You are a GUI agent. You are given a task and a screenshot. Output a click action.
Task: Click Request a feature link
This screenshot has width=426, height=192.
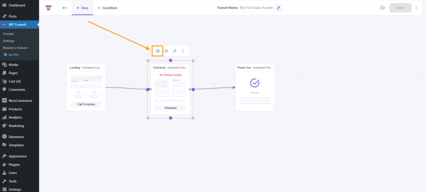[15, 48]
